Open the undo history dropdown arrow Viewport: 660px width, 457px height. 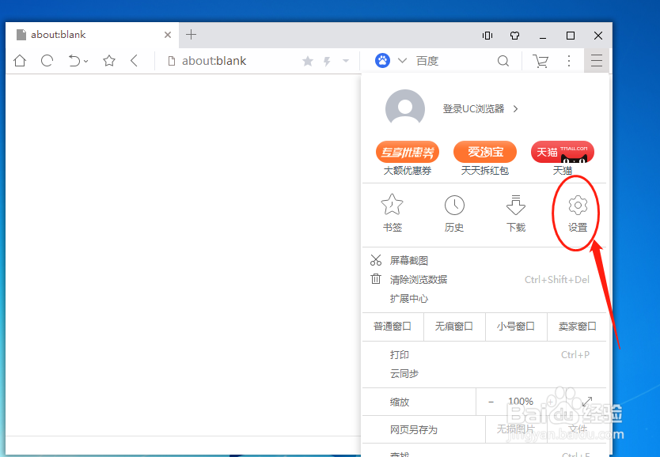coord(86,62)
